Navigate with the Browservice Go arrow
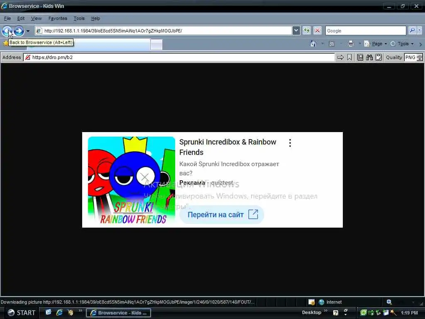This screenshot has height=319, width=425. point(340,57)
